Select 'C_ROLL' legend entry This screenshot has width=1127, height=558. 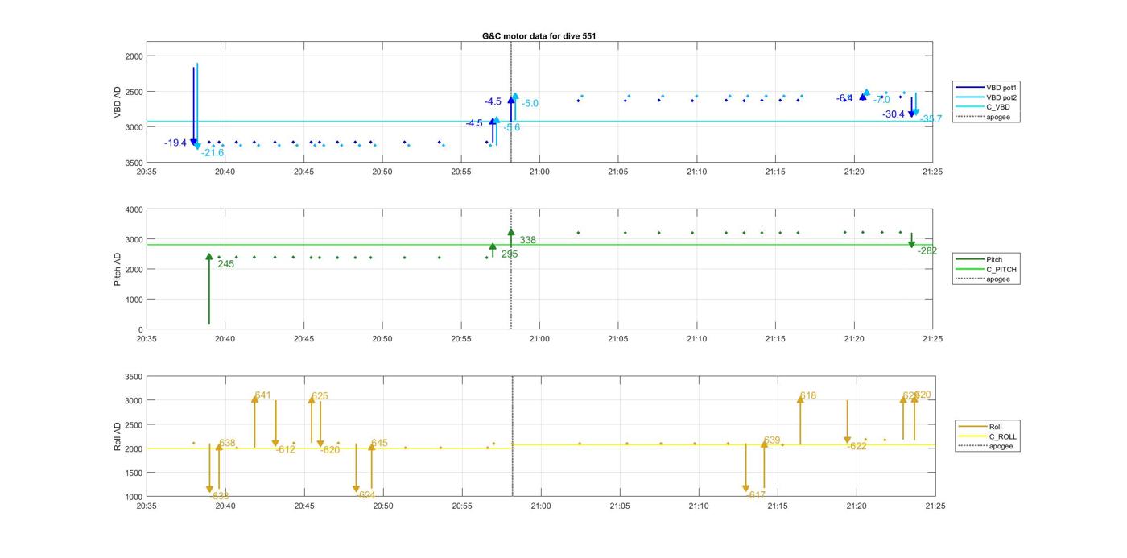(985, 436)
